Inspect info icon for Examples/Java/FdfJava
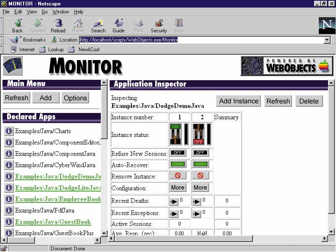 pyautogui.click(x=8, y=210)
